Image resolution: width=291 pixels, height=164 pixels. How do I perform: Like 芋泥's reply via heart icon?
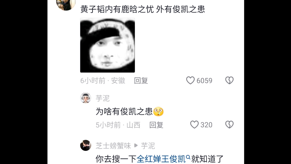(194, 125)
